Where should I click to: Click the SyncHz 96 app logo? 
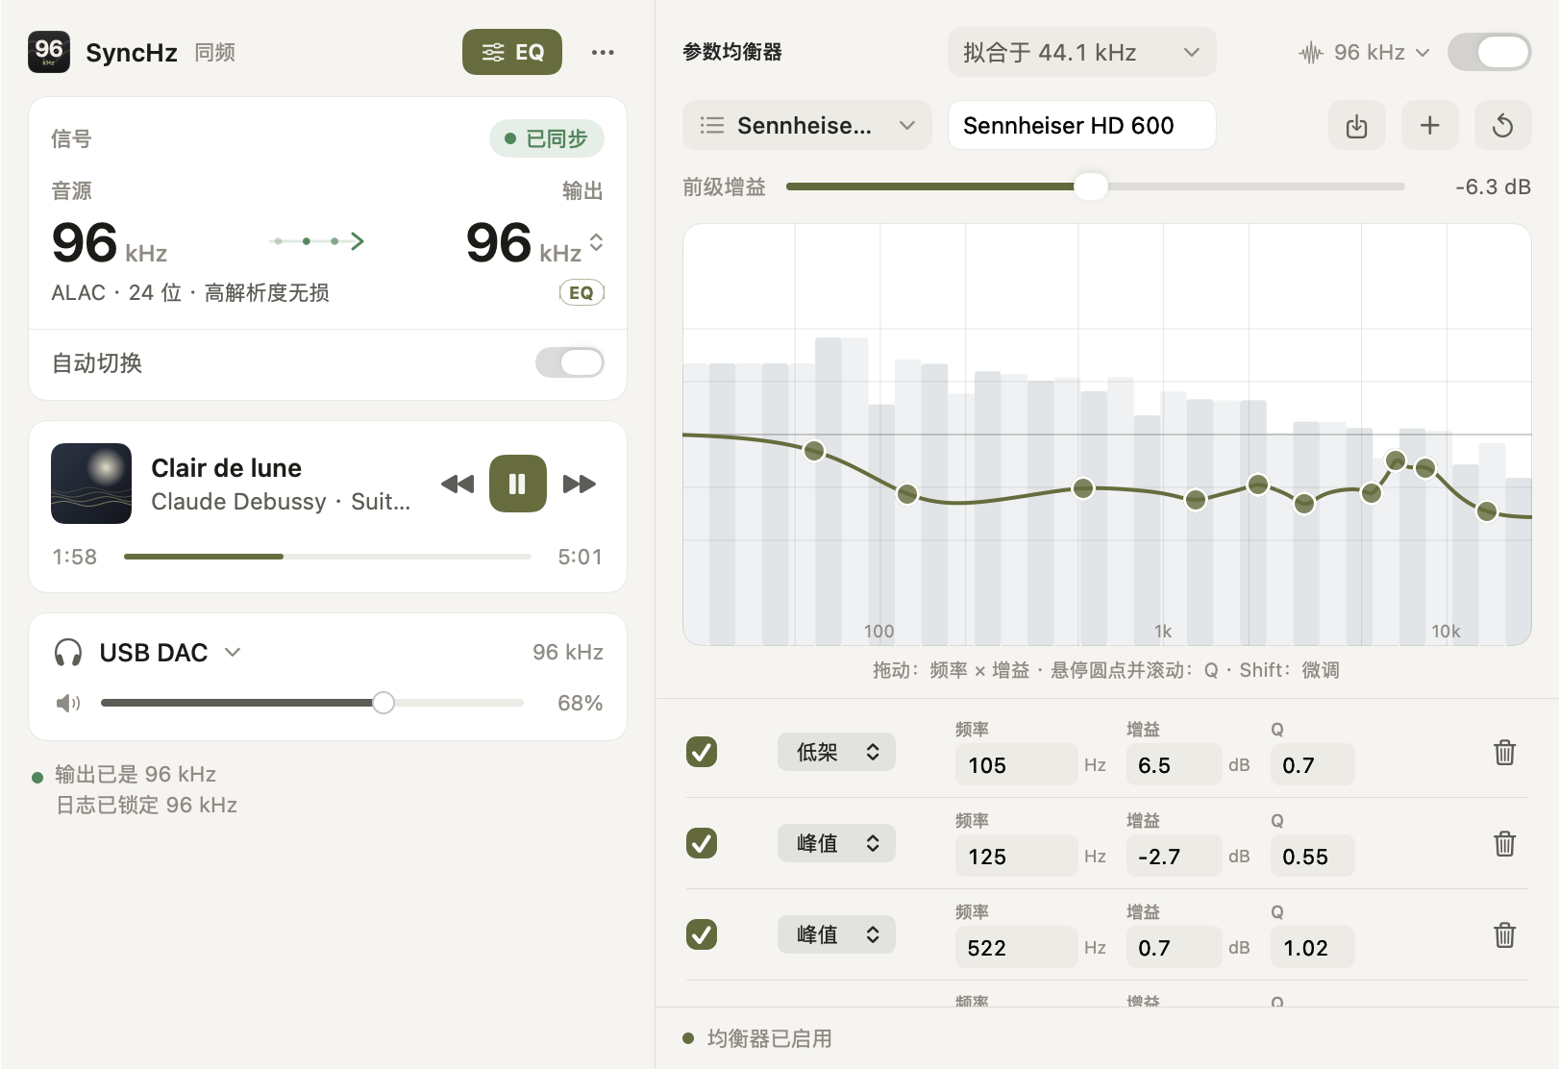49,52
